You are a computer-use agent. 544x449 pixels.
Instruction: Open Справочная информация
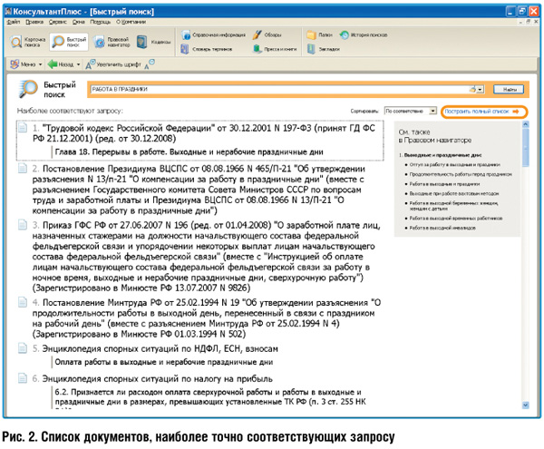click(213, 34)
